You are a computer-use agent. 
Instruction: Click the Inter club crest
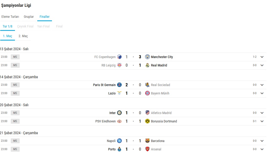coord(119,113)
